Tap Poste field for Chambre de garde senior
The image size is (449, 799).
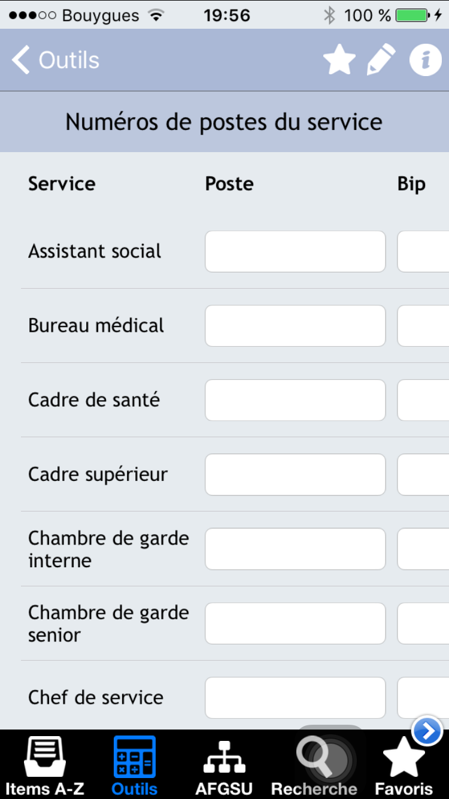tap(295, 623)
